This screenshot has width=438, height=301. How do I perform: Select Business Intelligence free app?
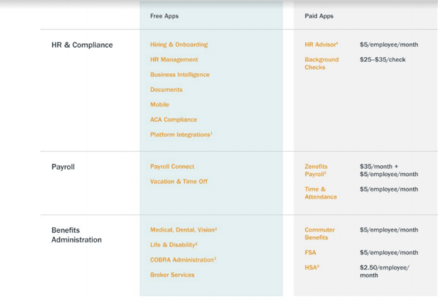coord(180,75)
